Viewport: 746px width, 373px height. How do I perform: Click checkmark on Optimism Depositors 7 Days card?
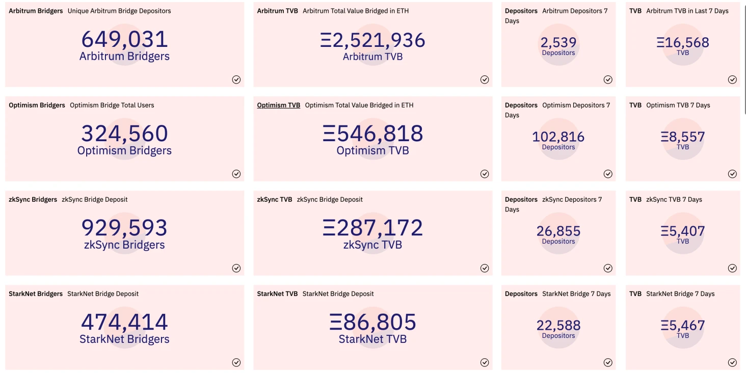(x=608, y=174)
